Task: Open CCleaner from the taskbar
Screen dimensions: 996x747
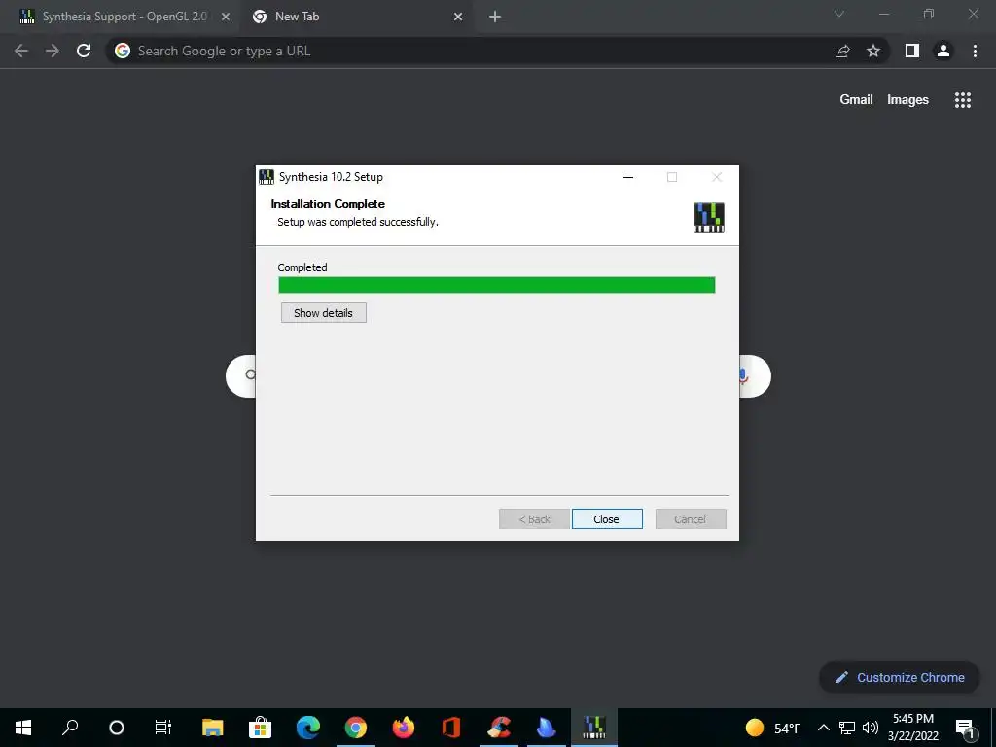Action: (x=499, y=728)
